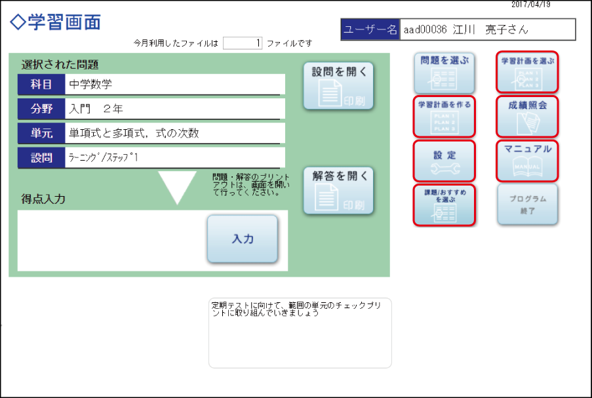Open the 成績照会 results icon
Screen dimensions: 592x398
click(x=527, y=117)
